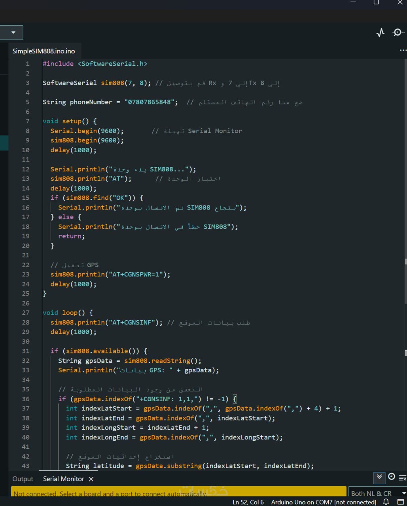The height and width of the screenshot is (506, 407).
Task: Click Arduino Uno on COM7 in the status bar
Action: [x=324, y=502]
